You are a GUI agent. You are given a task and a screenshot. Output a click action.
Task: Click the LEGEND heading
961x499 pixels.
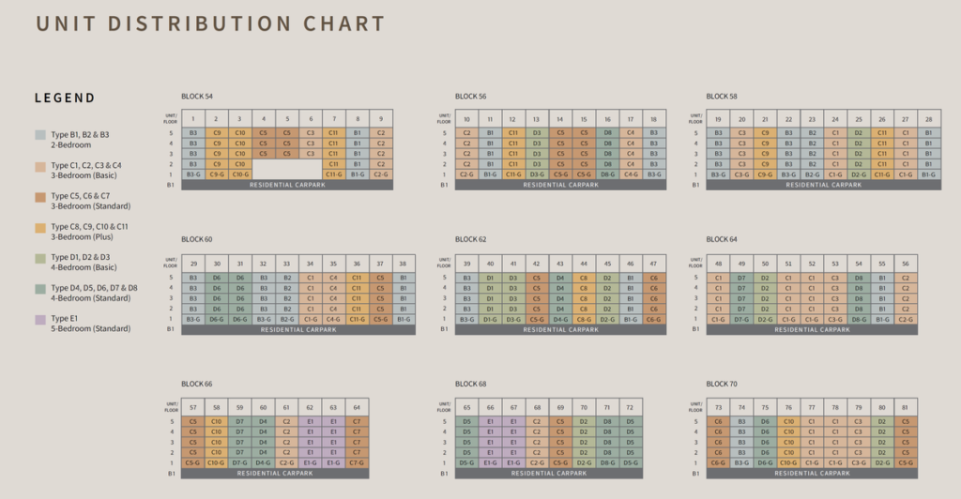[x=65, y=98]
